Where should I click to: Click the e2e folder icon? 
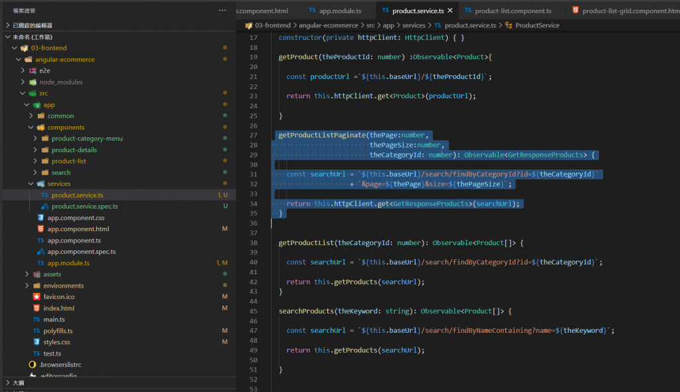pyautogui.click(x=33, y=71)
